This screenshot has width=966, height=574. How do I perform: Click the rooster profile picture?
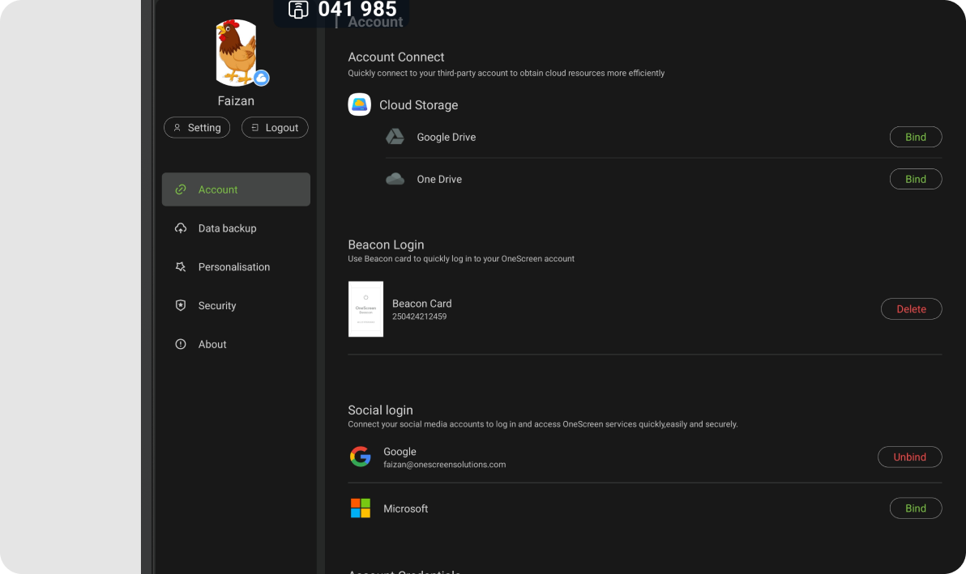(x=235, y=53)
